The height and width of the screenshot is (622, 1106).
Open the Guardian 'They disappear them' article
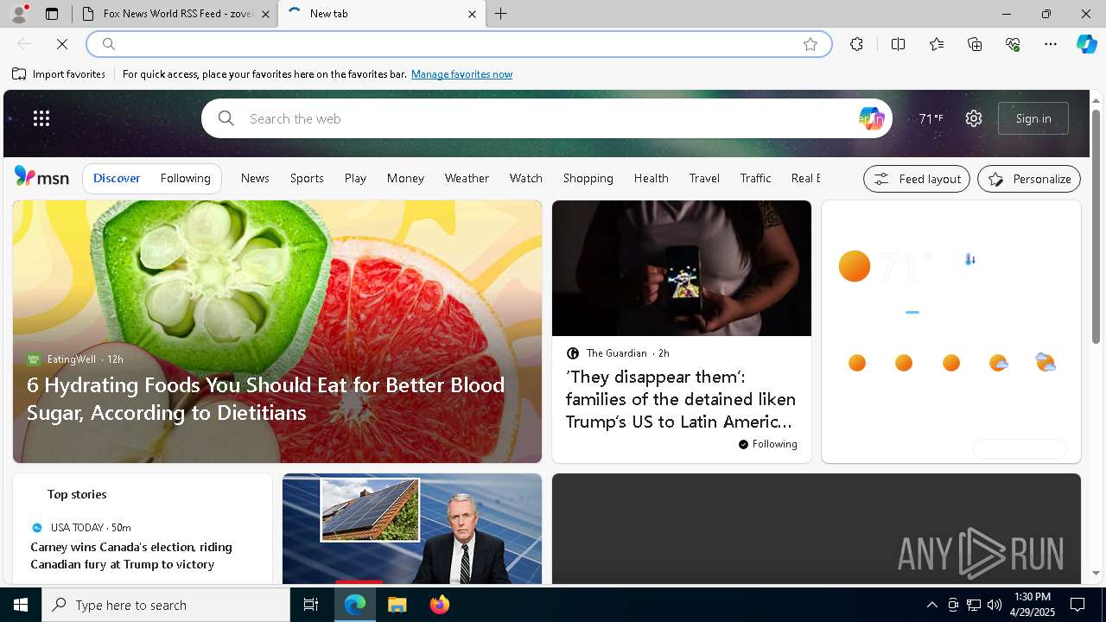[681, 399]
